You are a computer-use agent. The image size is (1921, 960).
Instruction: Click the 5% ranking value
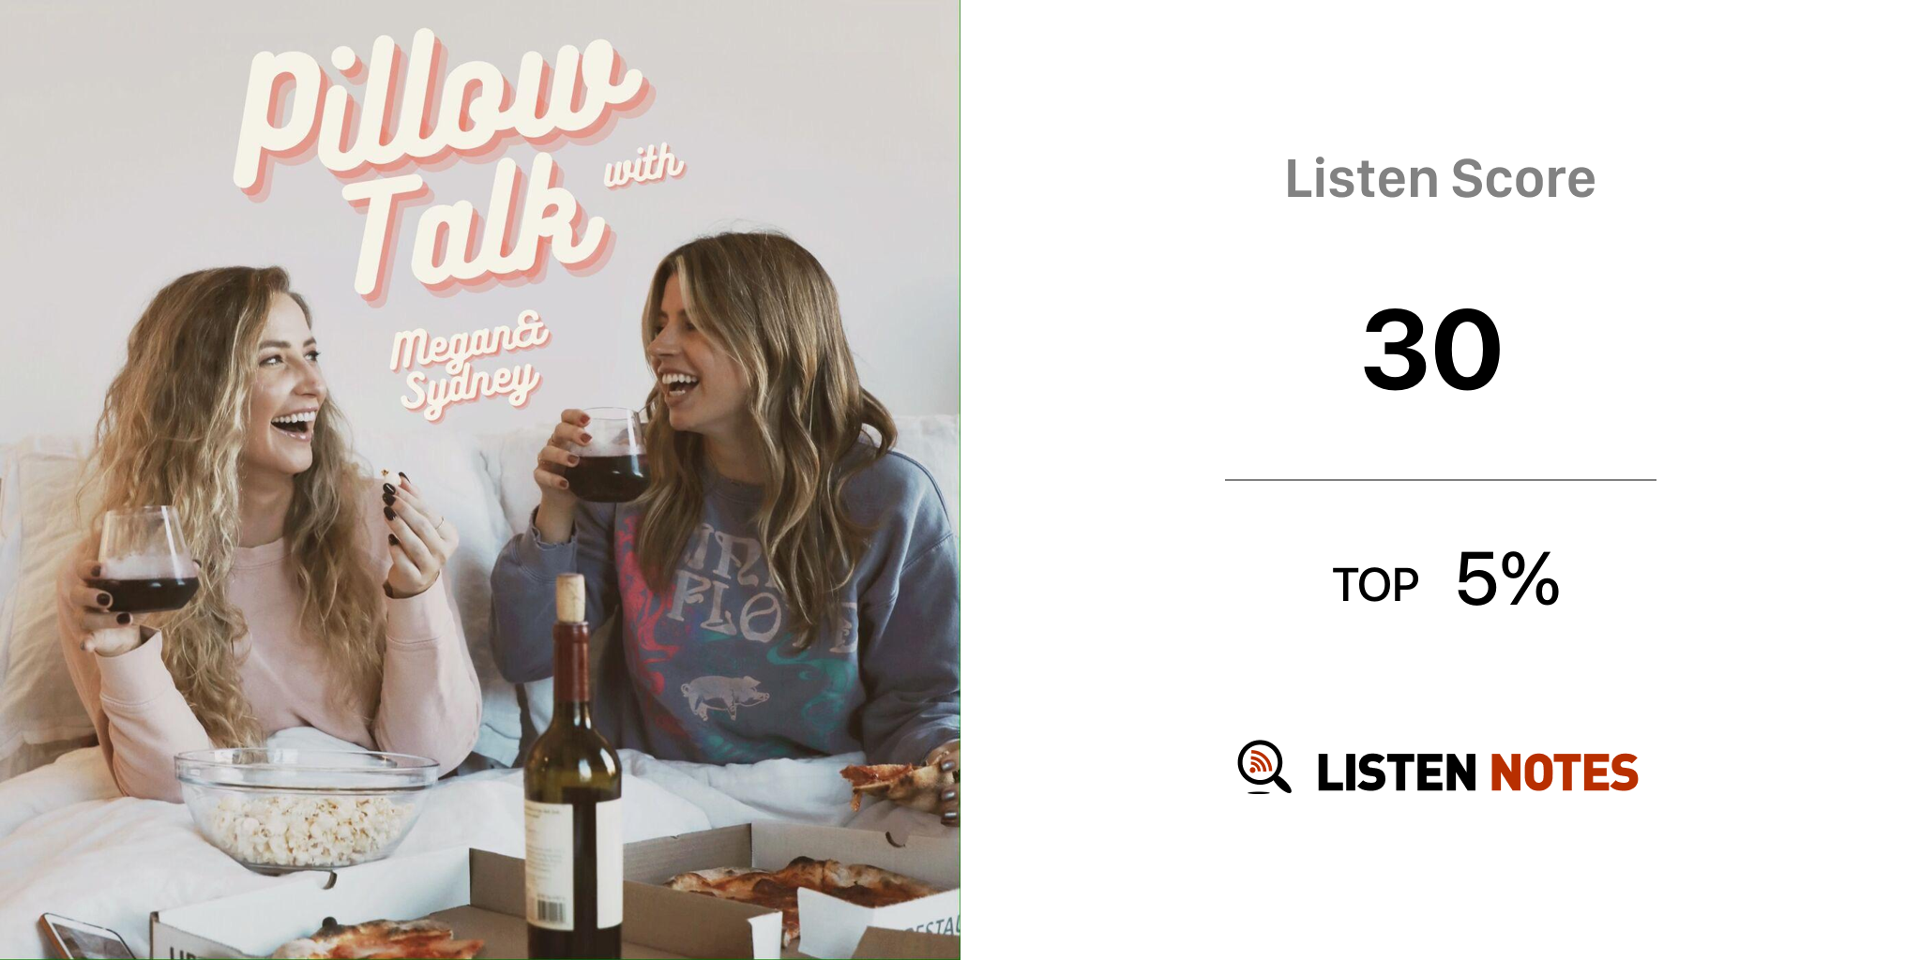coord(1507,578)
